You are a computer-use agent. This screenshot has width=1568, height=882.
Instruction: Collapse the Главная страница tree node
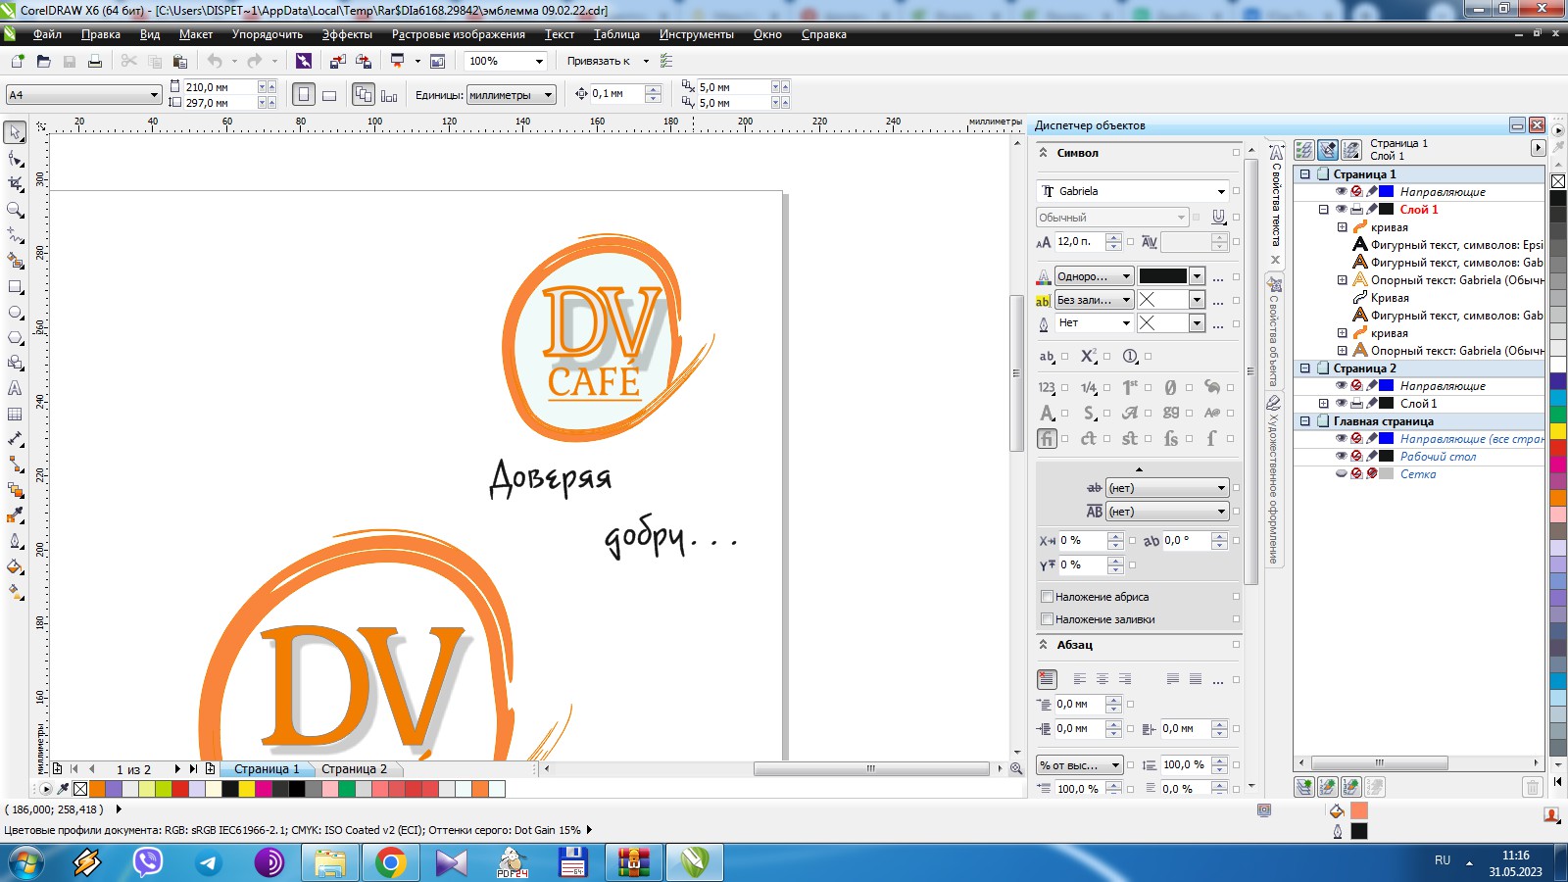(x=1305, y=420)
